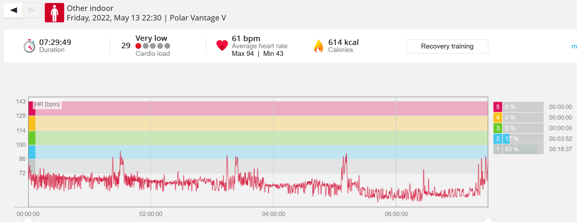
Task: Click the 83 % zone 1 bar
Action: point(523,149)
